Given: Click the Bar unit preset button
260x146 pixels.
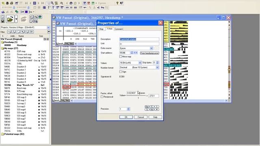Looking at the screenshot, I should point(147,107).
